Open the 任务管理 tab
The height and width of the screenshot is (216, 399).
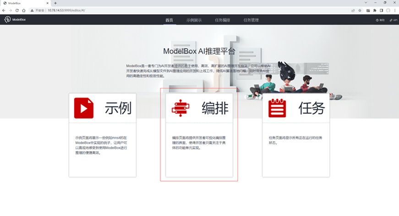251,20
